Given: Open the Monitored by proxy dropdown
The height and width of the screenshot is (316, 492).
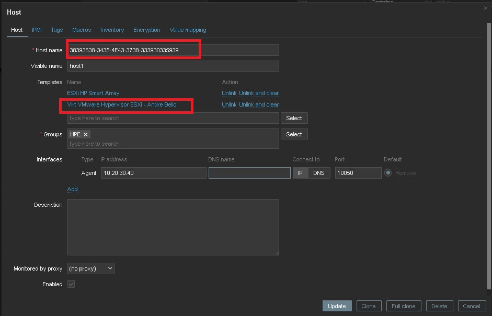Looking at the screenshot, I should 91,268.
